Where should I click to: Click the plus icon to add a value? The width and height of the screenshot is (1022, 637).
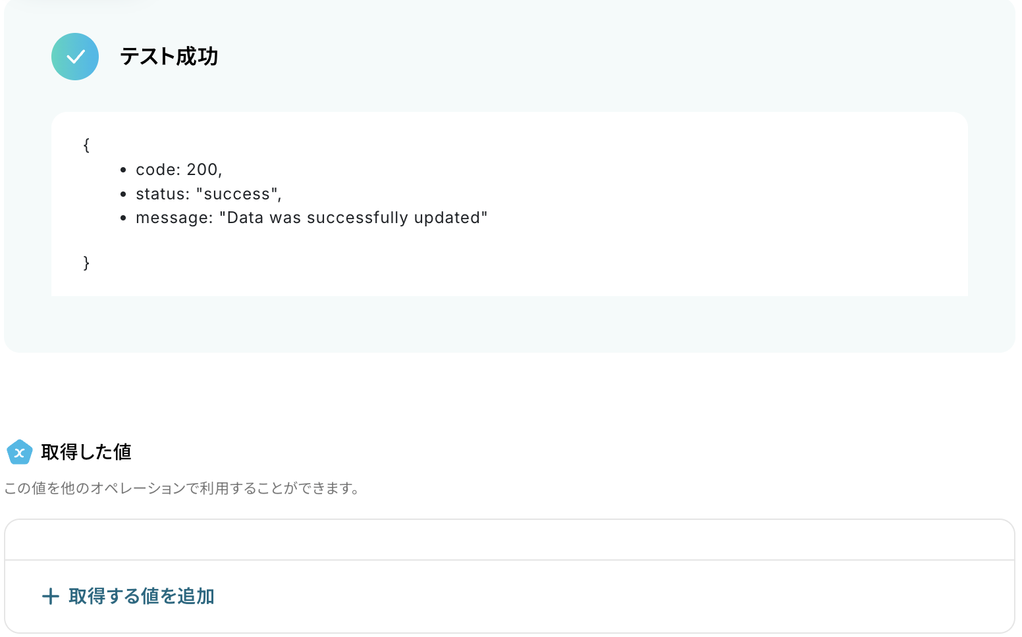[x=50, y=596]
